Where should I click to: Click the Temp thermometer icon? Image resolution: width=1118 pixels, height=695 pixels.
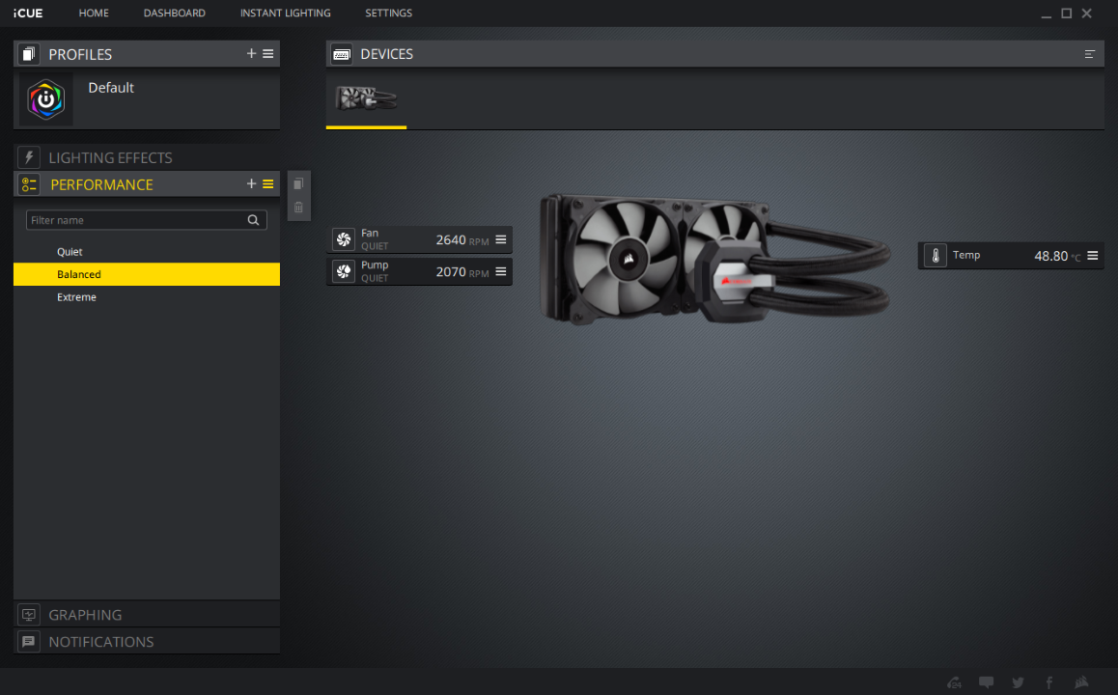(x=935, y=256)
